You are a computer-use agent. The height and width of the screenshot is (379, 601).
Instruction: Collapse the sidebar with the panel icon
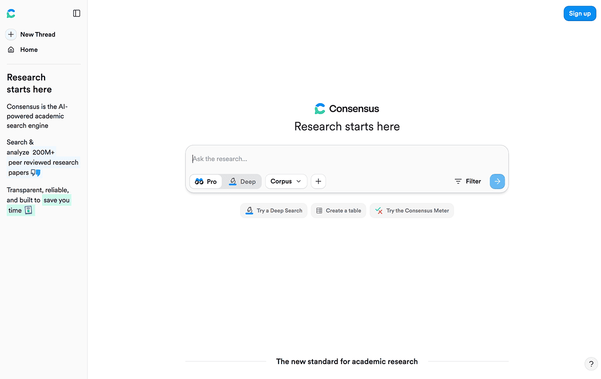[x=77, y=14]
